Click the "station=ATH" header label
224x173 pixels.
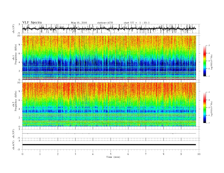105,23
